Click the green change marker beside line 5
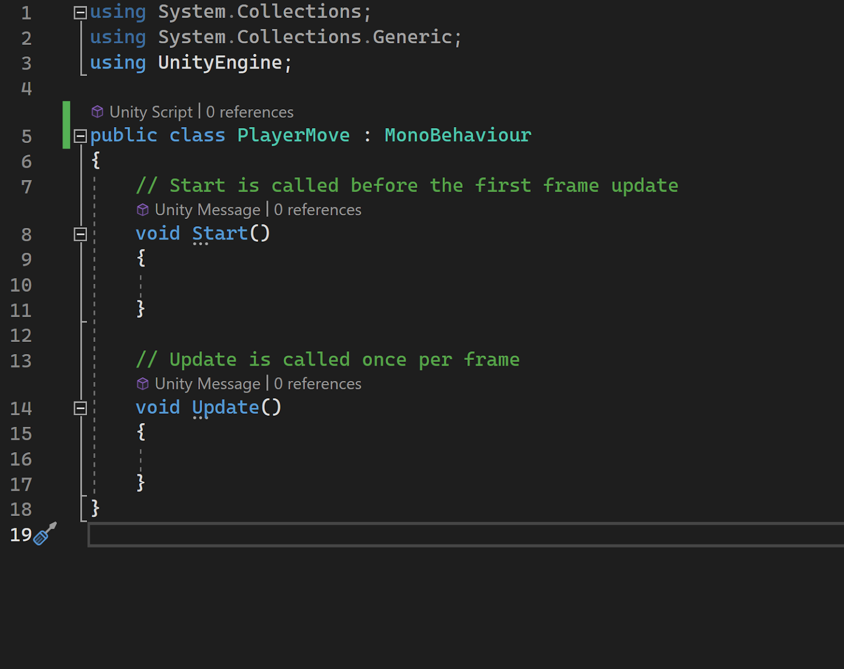The height and width of the screenshot is (669, 844). 66,125
